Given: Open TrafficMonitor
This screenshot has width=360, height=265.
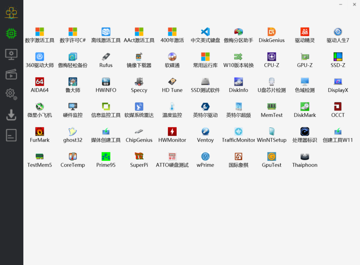Looking at the screenshot, I should click(x=239, y=135).
